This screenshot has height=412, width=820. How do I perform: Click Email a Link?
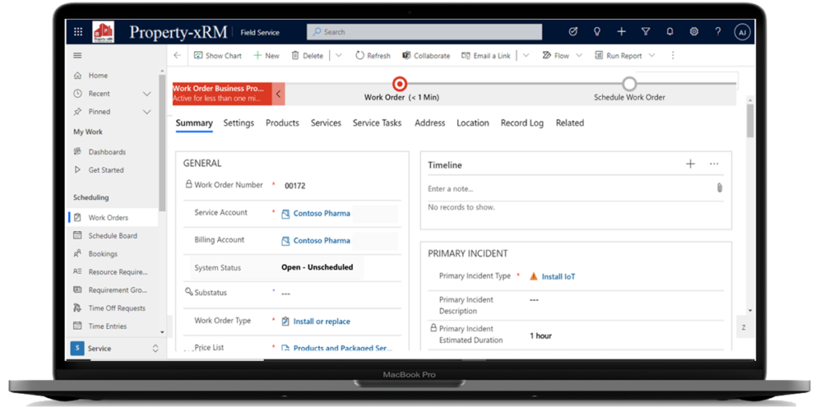pyautogui.click(x=486, y=55)
